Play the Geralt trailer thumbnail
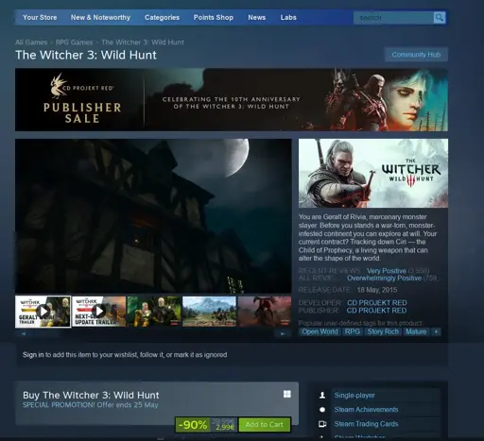The image size is (484, 441). pos(43,312)
